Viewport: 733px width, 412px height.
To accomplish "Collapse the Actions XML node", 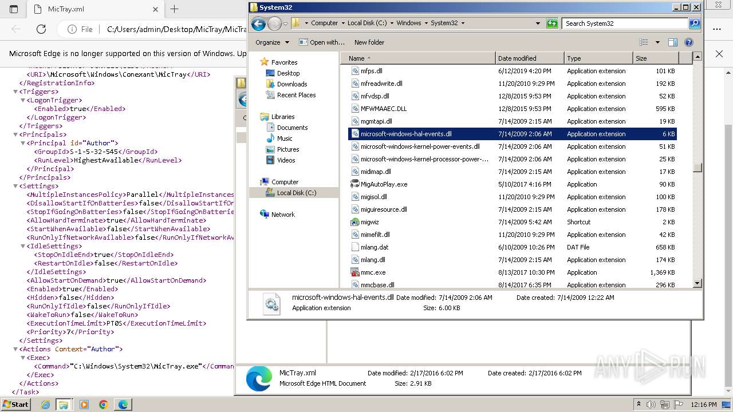I will 15,349.
